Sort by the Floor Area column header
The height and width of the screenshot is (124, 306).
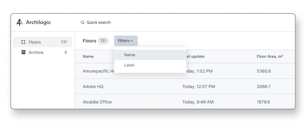(270, 56)
